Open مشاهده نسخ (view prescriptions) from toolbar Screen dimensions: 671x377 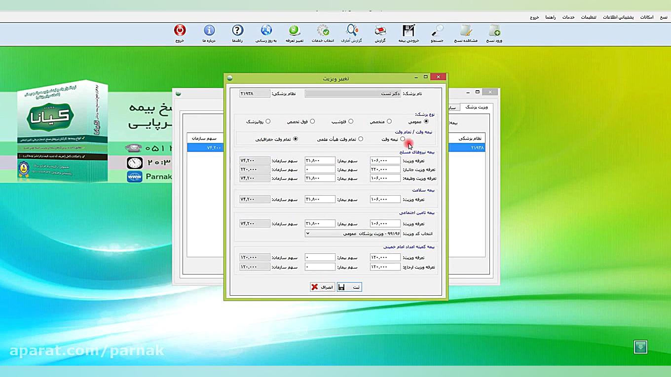466,32
